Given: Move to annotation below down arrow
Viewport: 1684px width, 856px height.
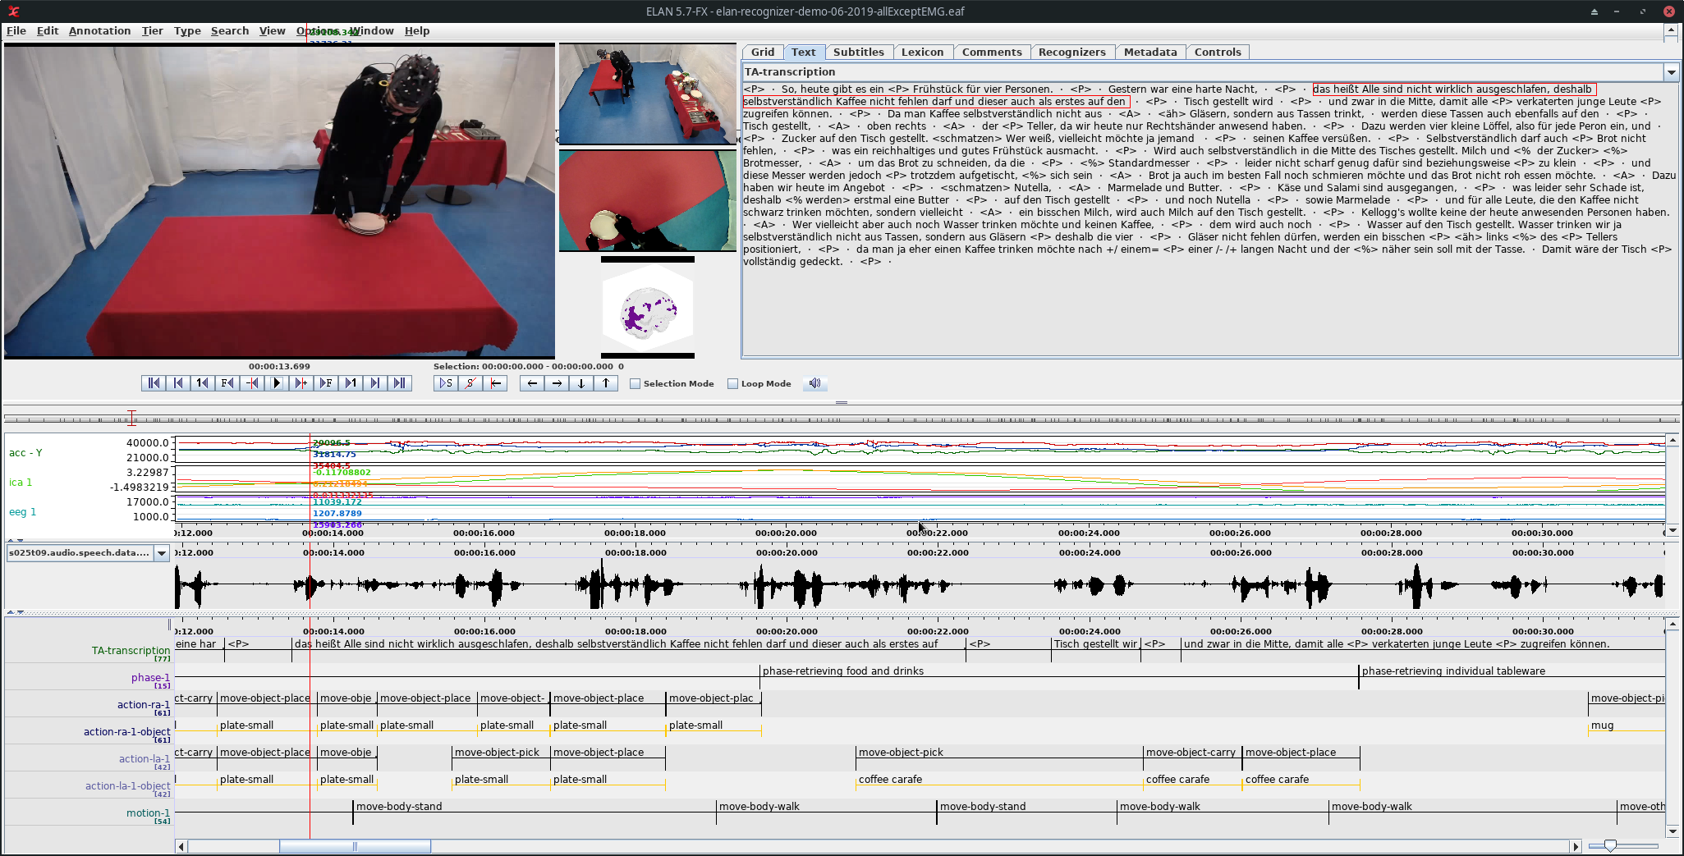Looking at the screenshot, I should (x=581, y=383).
